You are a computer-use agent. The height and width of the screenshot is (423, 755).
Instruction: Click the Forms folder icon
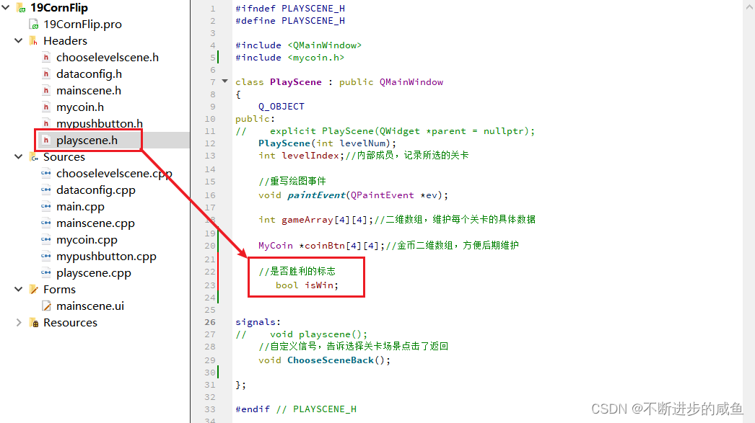click(34, 290)
